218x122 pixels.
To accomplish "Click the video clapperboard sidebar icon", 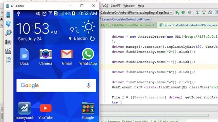I will point(8,51).
